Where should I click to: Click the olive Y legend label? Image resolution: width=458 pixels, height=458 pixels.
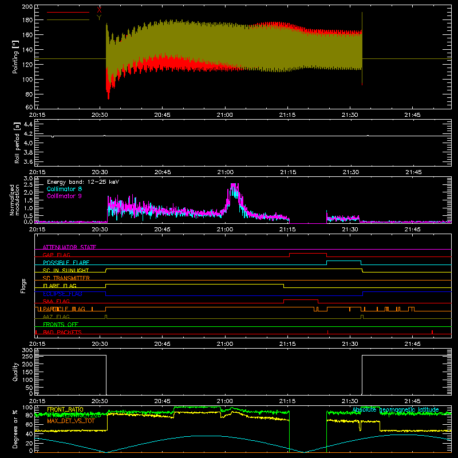click(99, 18)
